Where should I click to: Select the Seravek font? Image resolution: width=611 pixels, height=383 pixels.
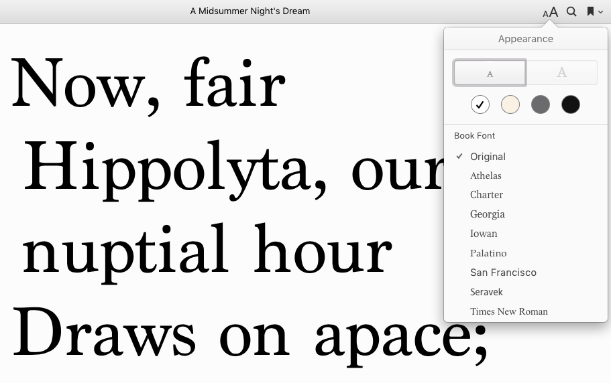(x=486, y=292)
